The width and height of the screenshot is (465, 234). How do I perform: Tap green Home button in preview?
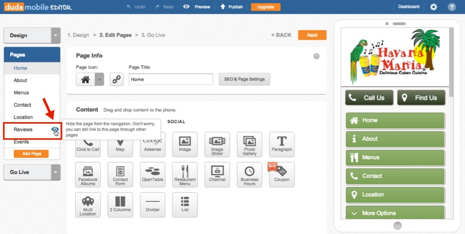pos(395,121)
